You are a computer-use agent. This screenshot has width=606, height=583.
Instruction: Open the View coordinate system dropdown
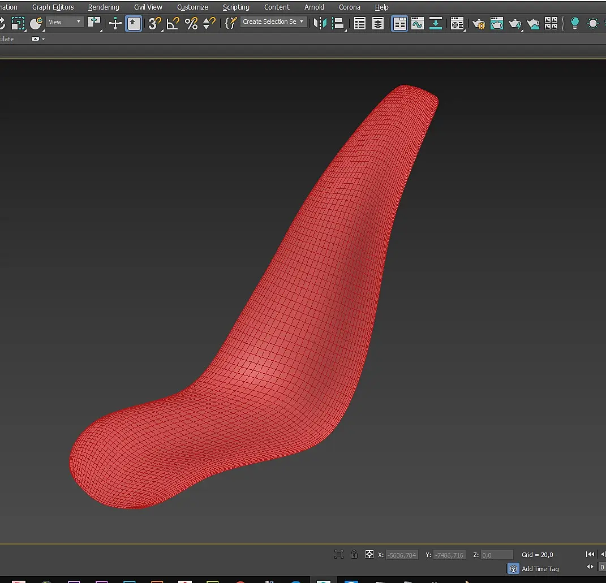click(65, 22)
